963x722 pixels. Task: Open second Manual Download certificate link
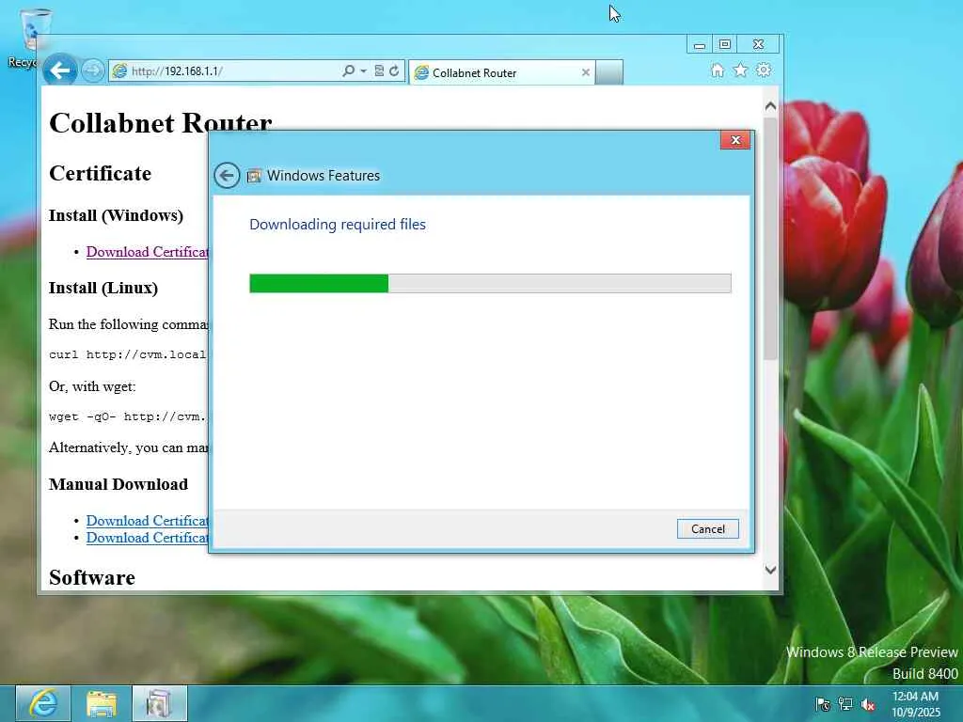148,538
